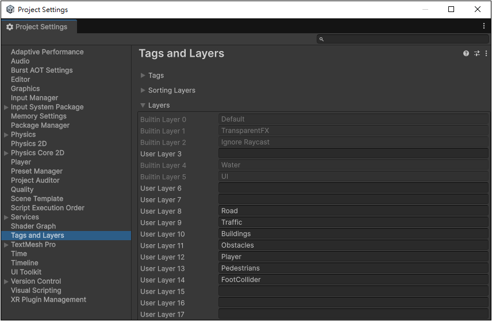Click the Builtin Layer 1 TransparentFX field

pos(353,131)
